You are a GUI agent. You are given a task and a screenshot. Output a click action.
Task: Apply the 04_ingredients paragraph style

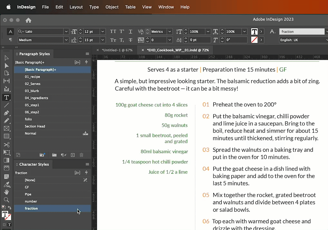click(x=36, y=98)
